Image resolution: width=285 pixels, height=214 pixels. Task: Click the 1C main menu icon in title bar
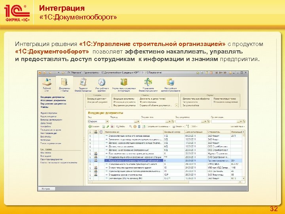[40, 73]
